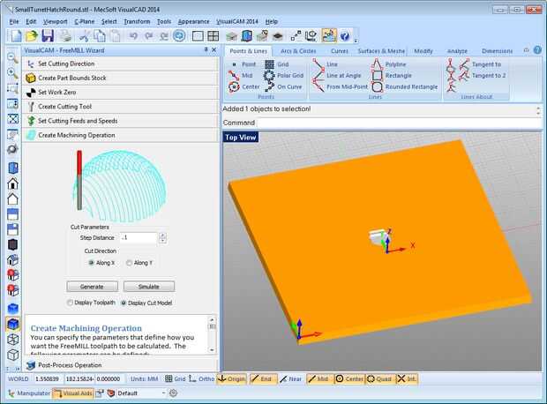
Task: Click the blue question mark help icon
Action: pyautogui.click(x=345, y=35)
